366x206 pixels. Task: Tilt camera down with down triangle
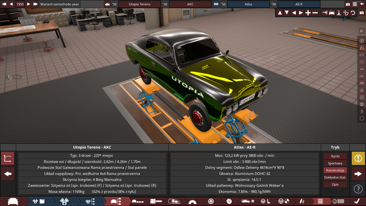(x=287, y=13)
